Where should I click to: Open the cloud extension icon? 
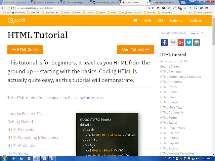[190, 8]
